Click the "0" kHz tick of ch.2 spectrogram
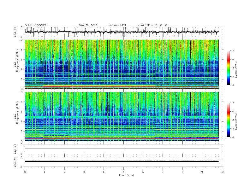The height and width of the screenshot is (193, 250). coord(22,141)
